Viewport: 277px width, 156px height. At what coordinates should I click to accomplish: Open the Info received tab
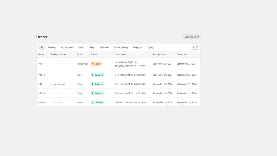(66, 47)
